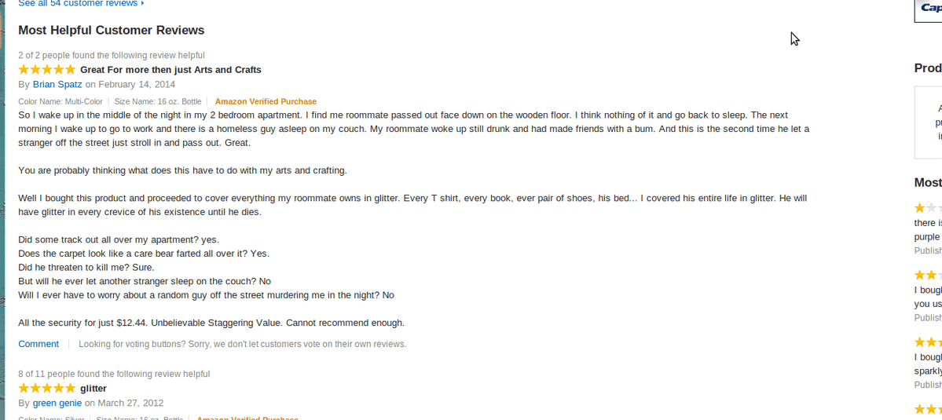The height and width of the screenshot is (420, 942).
Task: Visit Brian Spatz's reviewer profile
Action: coord(57,84)
